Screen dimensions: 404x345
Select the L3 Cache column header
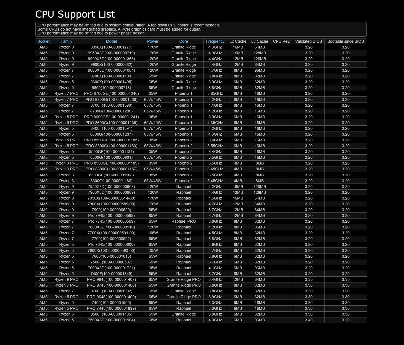pos(260,41)
